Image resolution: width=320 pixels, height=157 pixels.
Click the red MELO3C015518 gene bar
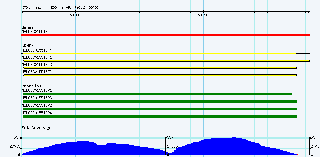165,35
